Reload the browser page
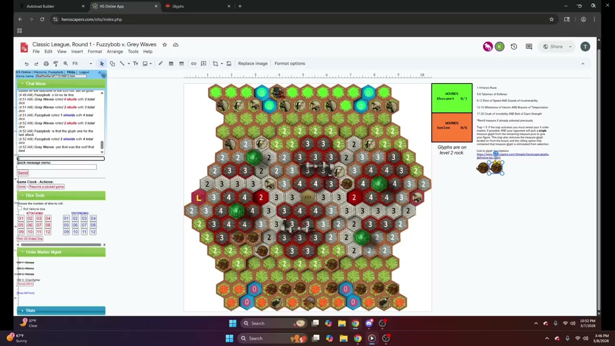The height and width of the screenshot is (346, 615). (x=42, y=19)
